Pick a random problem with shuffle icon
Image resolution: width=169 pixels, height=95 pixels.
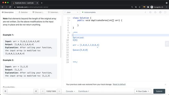(x=36, y=91)
